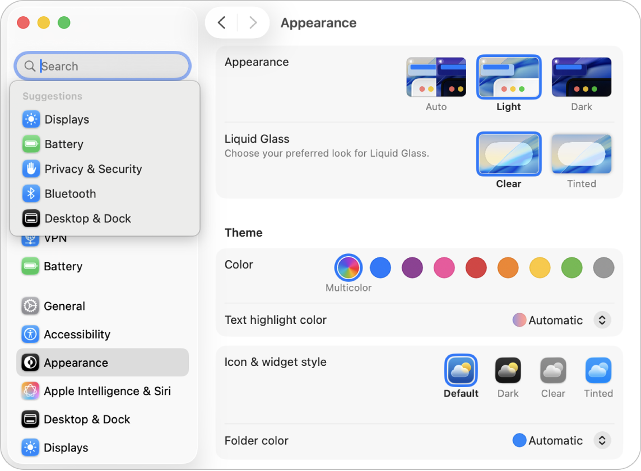Screen dimensions: 641x471
Task: Open the Text highlight color dropdown
Action: tap(602, 320)
